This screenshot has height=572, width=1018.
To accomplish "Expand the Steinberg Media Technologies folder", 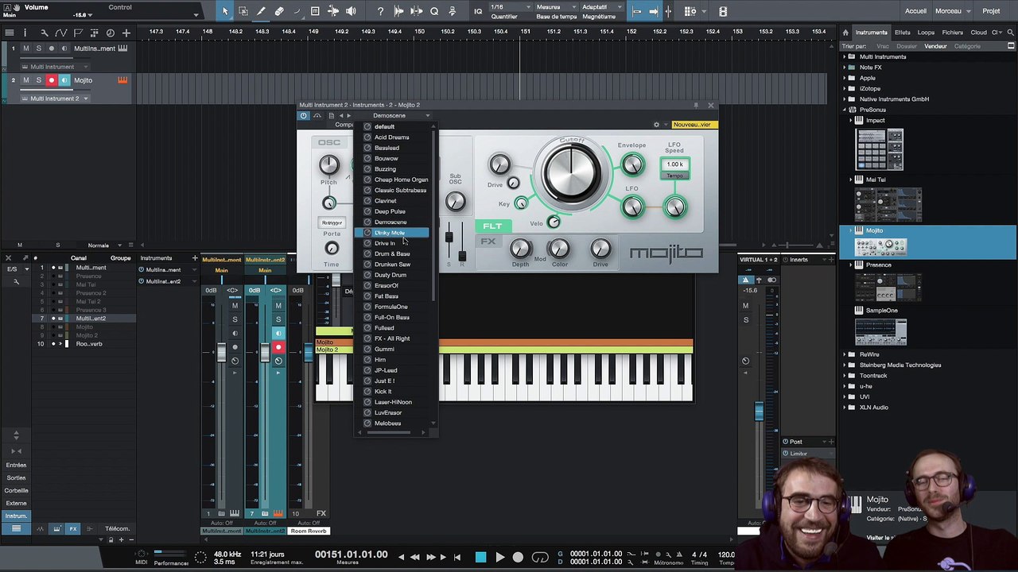I will (845, 365).
